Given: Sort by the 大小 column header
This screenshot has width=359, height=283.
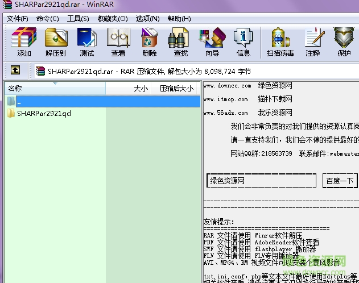Looking at the screenshot, I should (128, 88).
